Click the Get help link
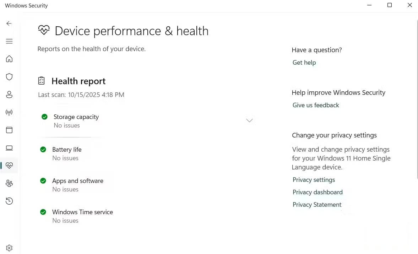 (x=304, y=63)
